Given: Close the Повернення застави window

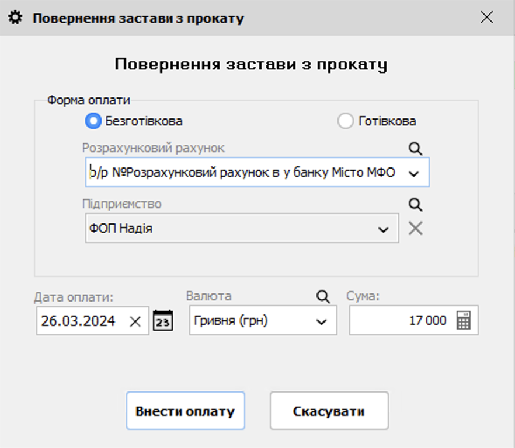Looking at the screenshot, I should 486,17.
